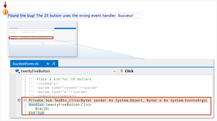Click the comment 'Place a bid for 10 dollars'
The height and width of the screenshot is (121, 217).
coord(64,79)
